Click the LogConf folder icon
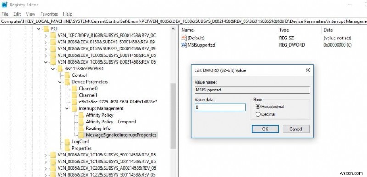 [x=67, y=141]
